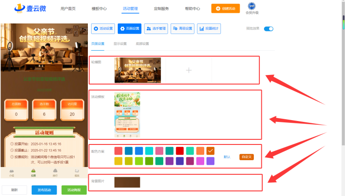
Task: Open 模板中心 in top navigation
Action: [99, 9]
